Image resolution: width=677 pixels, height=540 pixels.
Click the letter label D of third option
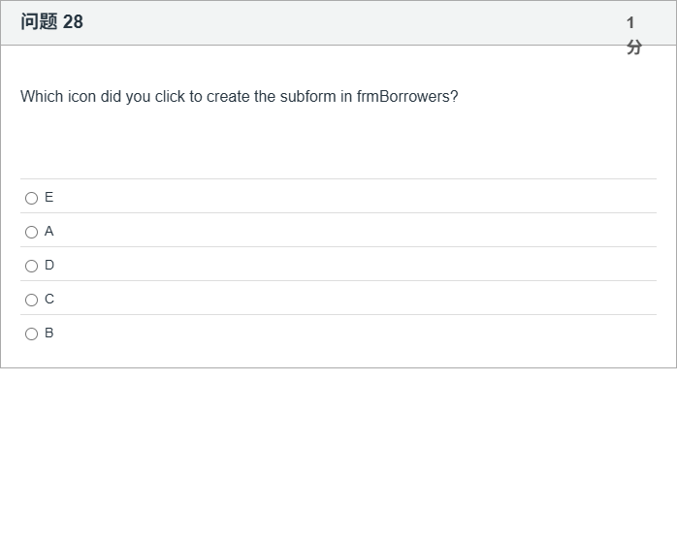click(49, 265)
